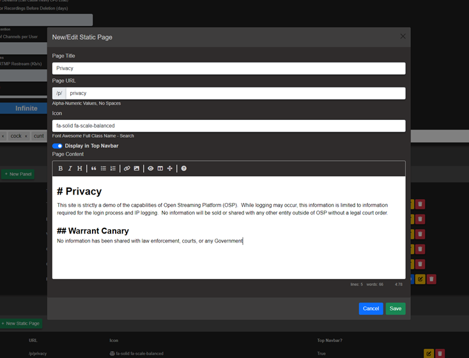This screenshot has height=358, width=469.
Task: Save the static page
Action: [396, 309]
